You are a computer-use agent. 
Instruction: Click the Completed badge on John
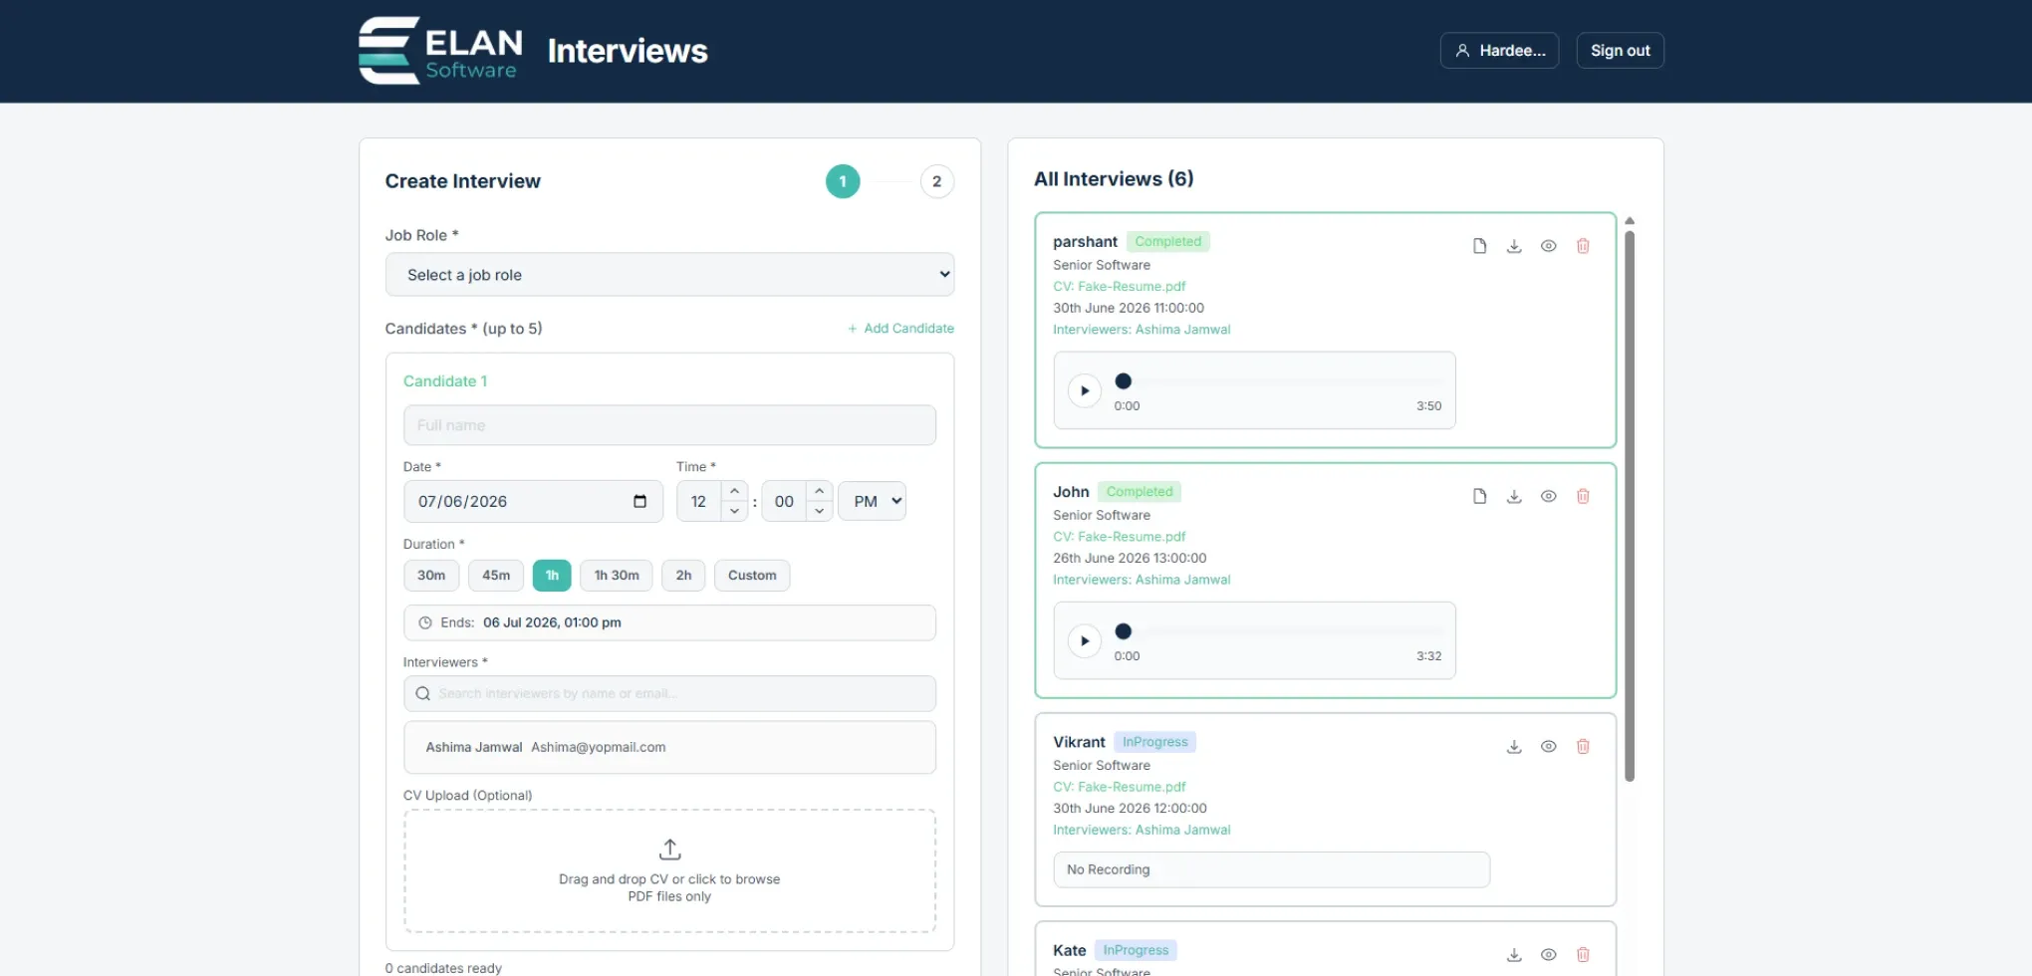[1140, 491]
